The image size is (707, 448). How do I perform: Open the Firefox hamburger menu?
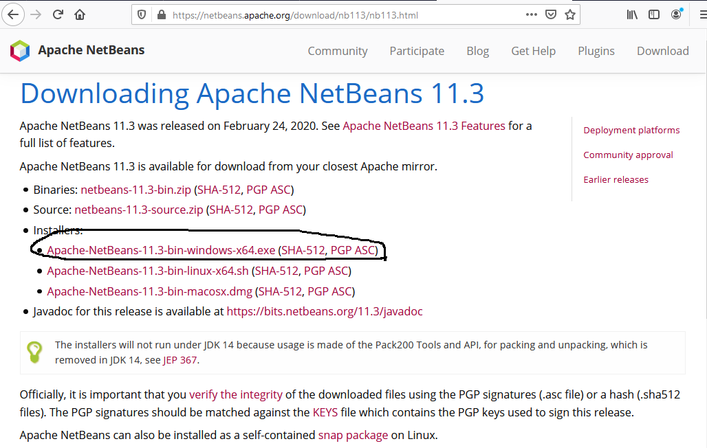click(703, 15)
